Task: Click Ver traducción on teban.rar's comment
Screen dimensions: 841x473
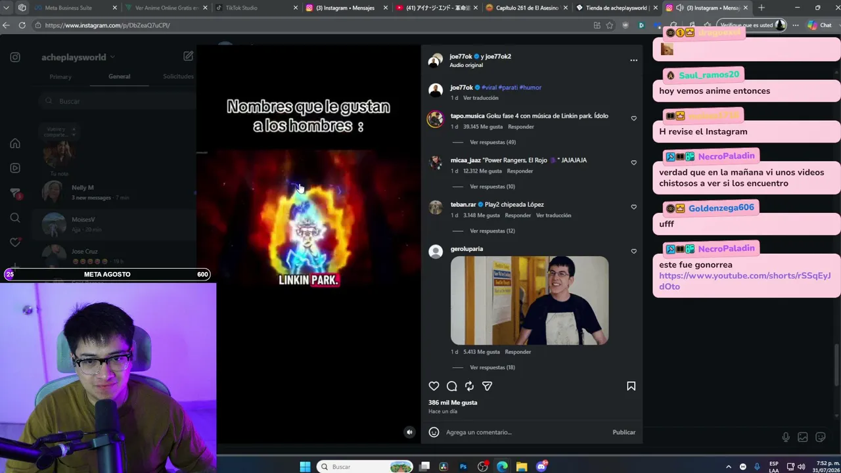Action: coord(553,215)
